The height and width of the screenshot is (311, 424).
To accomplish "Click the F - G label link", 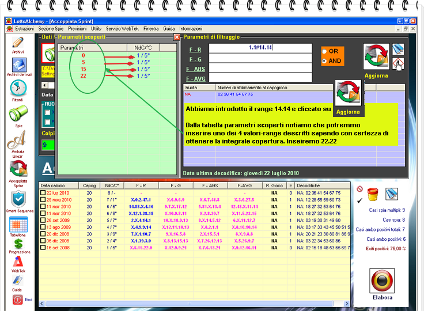I will click(x=195, y=59).
